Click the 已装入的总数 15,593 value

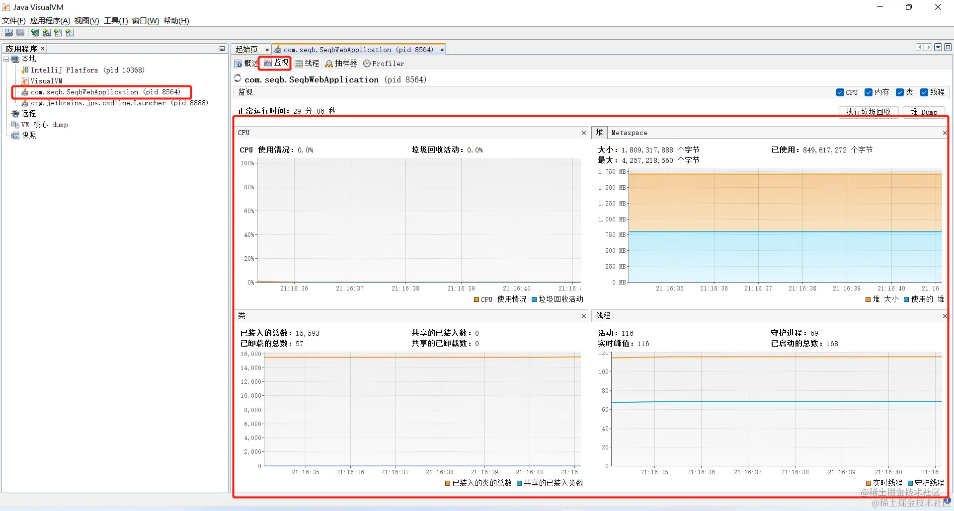coord(307,333)
